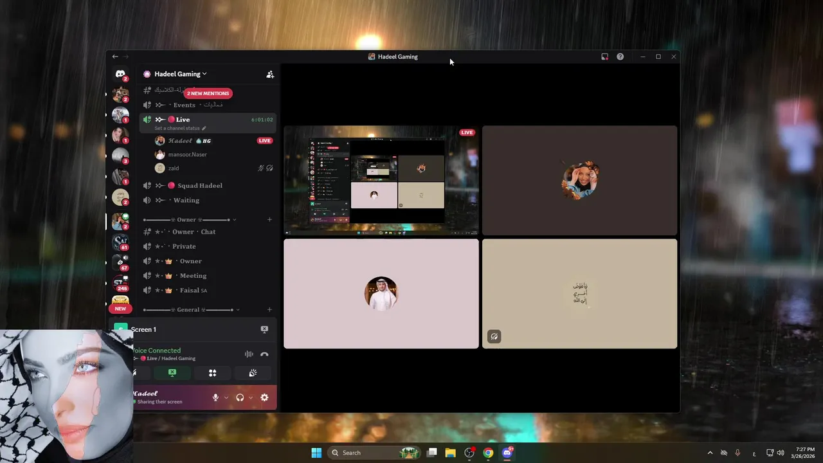Viewport: 823px width, 463px height.
Task: Go forward using the title bar arrow
Action: [x=126, y=57]
